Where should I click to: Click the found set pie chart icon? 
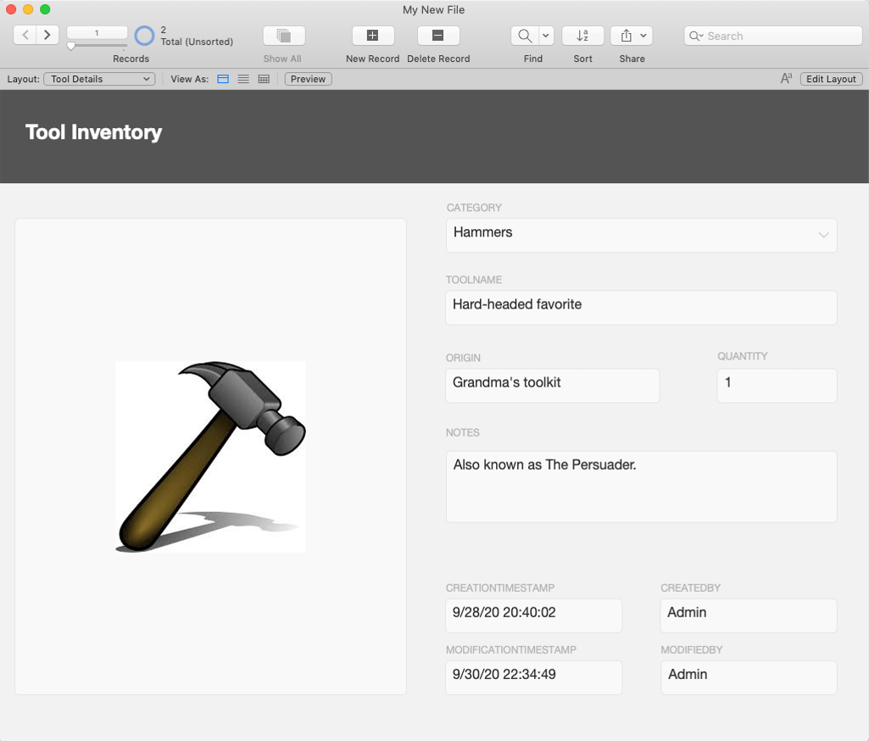click(x=144, y=36)
